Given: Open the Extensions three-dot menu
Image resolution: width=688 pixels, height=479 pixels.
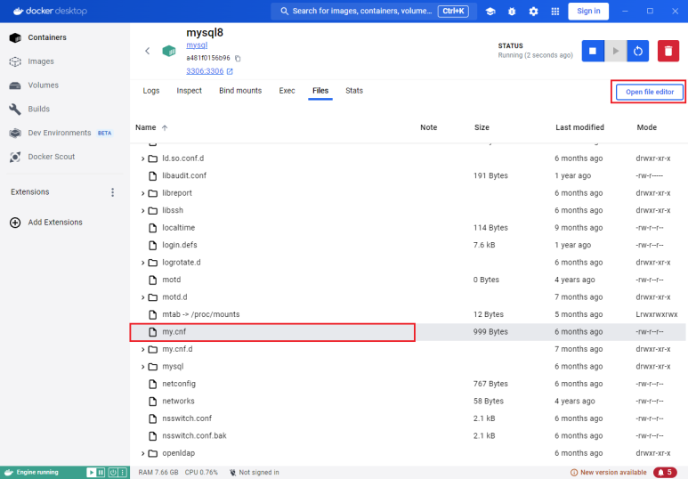Looking at the screenshot, I should [113, 192].
